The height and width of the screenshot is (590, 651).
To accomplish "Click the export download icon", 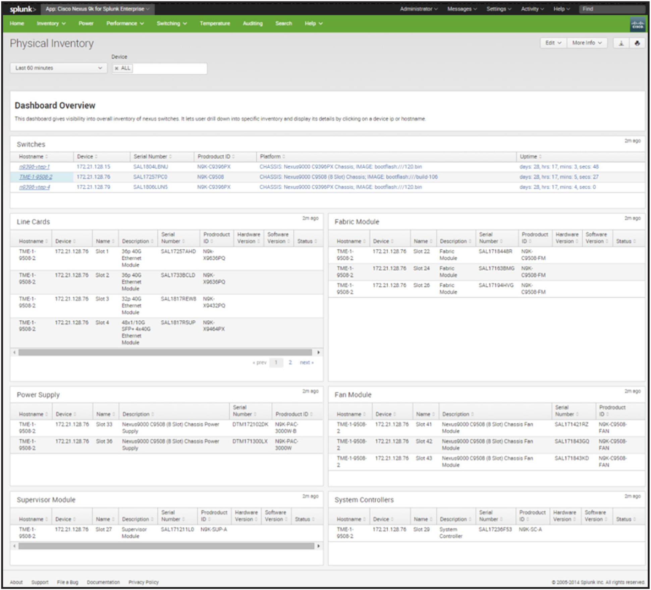I will (621, 43).
